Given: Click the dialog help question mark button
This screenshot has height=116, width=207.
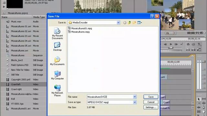Looking at the screenshot, I should 152,16.
